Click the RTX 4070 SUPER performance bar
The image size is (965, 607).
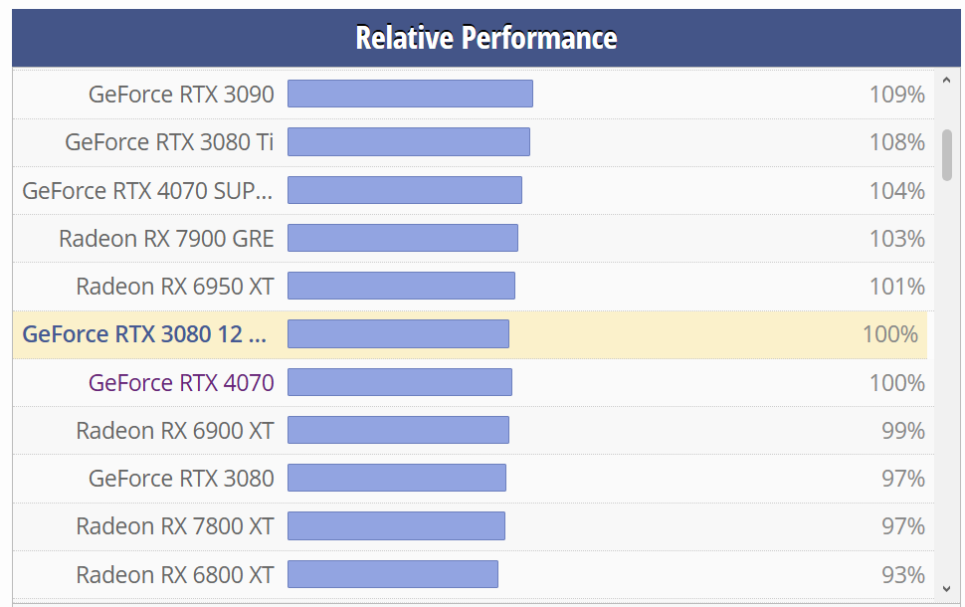coord(405,190)
